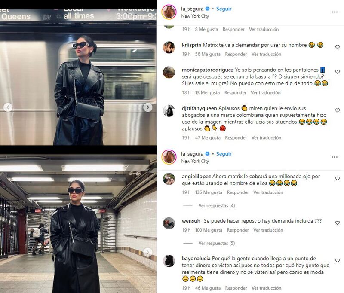Like wensuh_'s comment with the heart icon
This screenshot has width=344, height=293.
point(338,223)
